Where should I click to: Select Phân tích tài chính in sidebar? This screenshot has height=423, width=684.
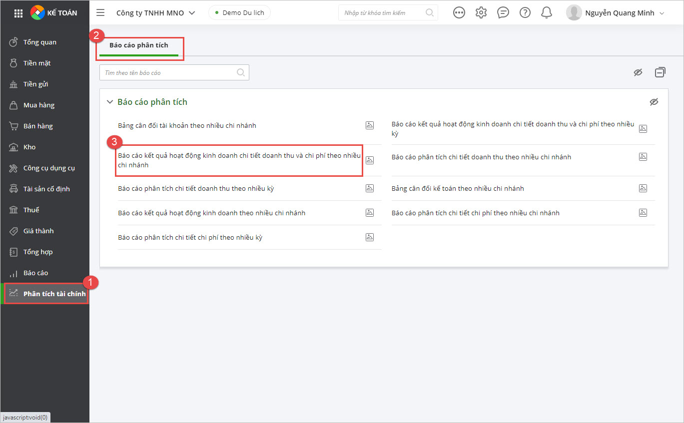(x=45, y=294)
